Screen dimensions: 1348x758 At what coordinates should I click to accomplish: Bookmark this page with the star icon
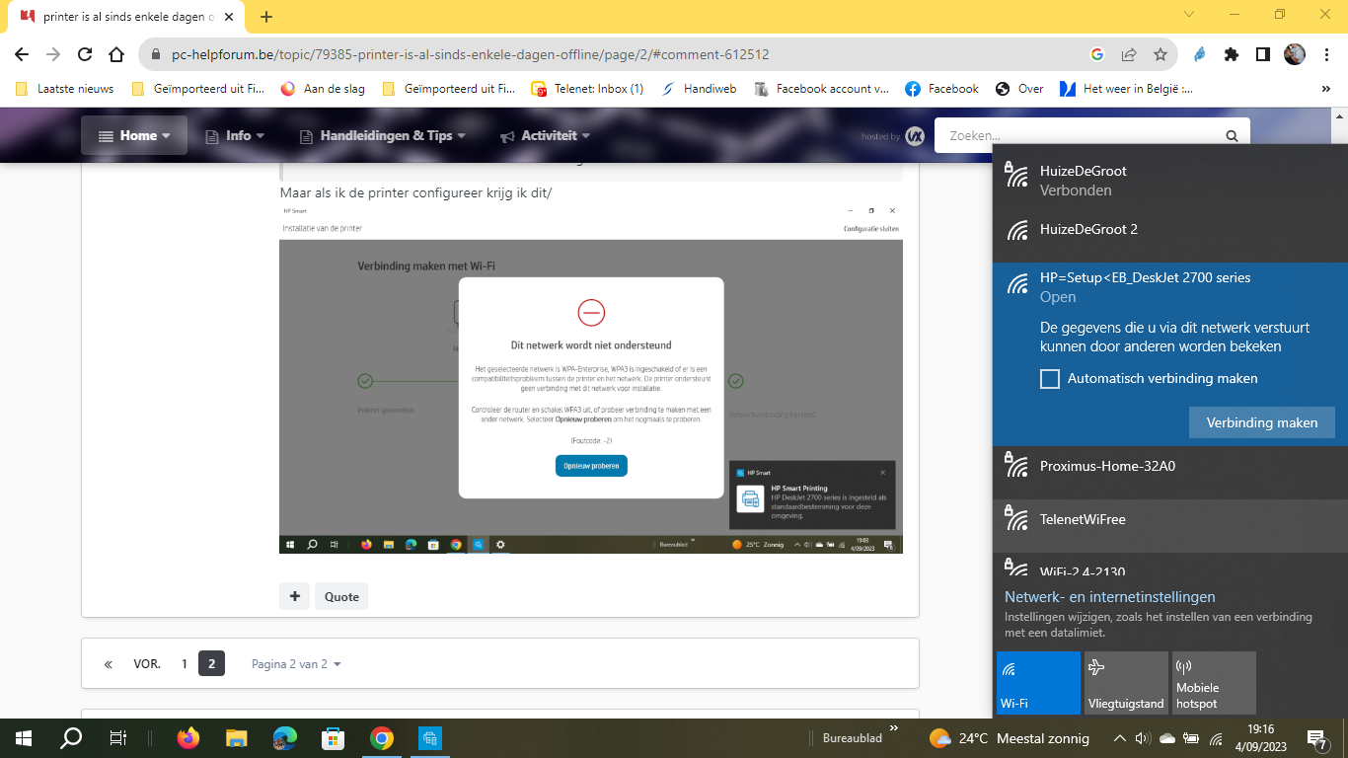coord(1161,54)
